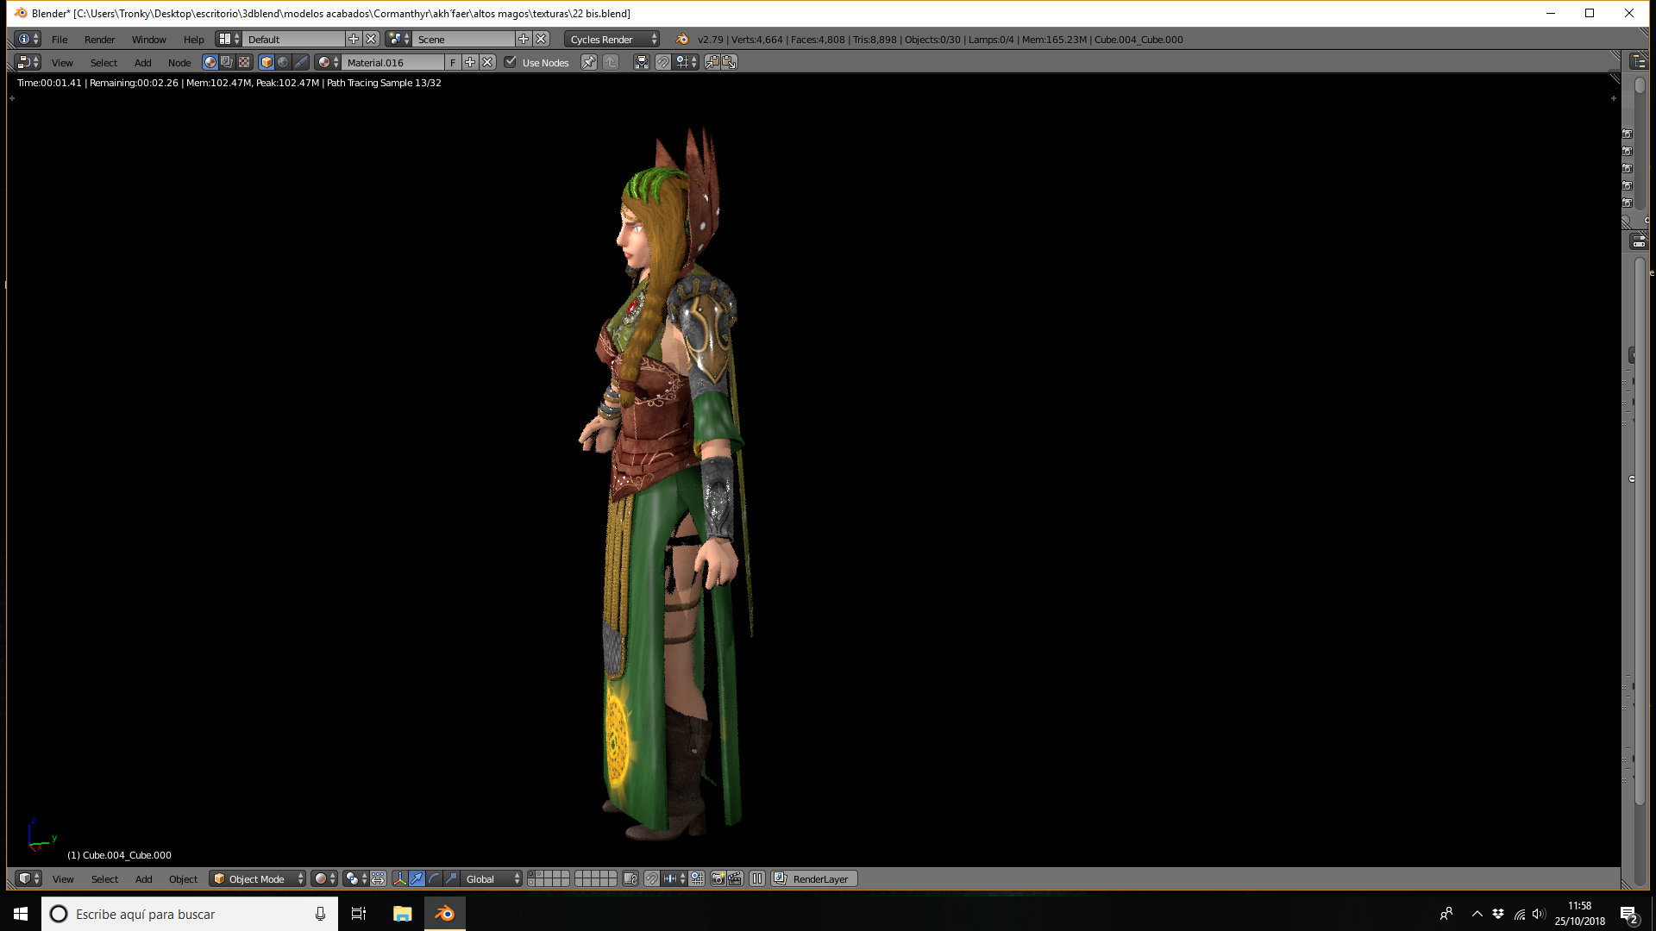
Task: Open the Cycles Render engine dropdown
Action: (613, 39)
